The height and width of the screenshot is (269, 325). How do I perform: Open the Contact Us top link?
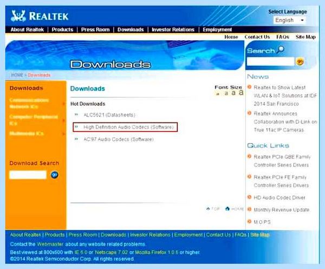coord(257,37)
